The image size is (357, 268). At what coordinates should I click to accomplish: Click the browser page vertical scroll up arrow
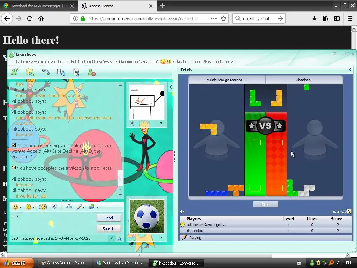pyautogui.click(x=354, y=29)
